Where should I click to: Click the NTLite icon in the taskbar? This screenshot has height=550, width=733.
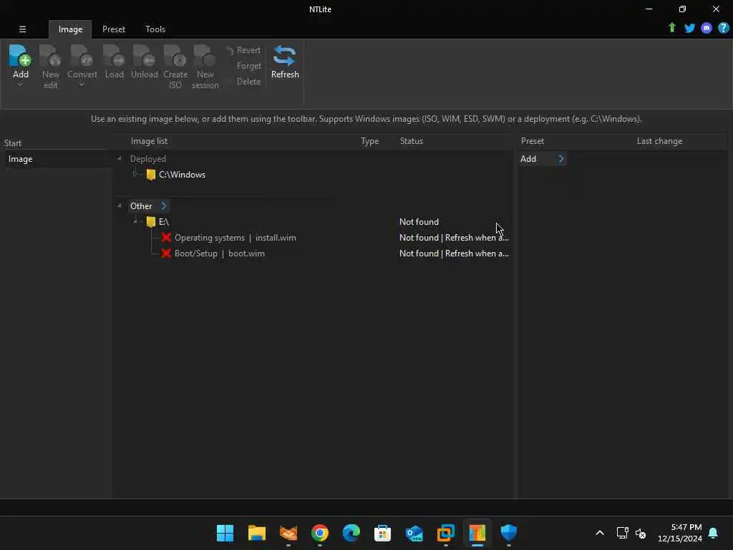click(x=477, y=533)
